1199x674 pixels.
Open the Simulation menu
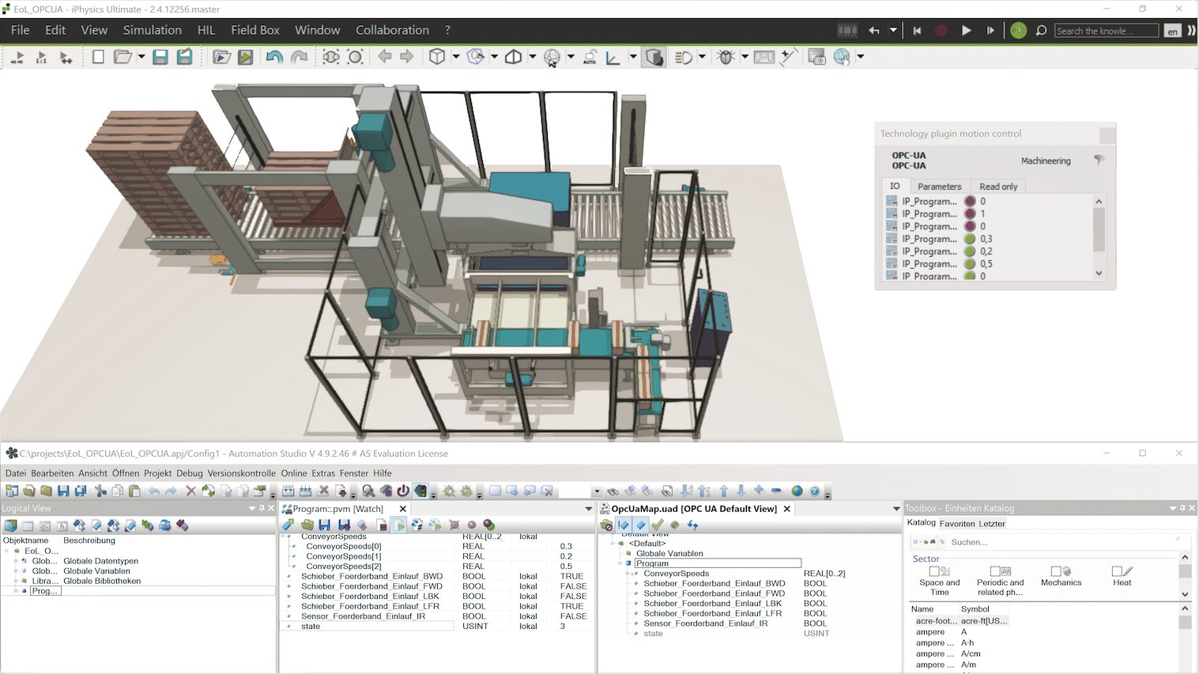pyautogui.click(x=152, y=30)
